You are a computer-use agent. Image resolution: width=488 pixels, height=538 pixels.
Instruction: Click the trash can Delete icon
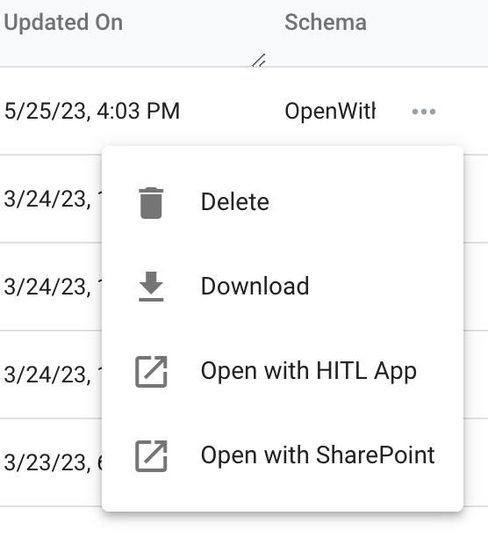click(151, 203)
